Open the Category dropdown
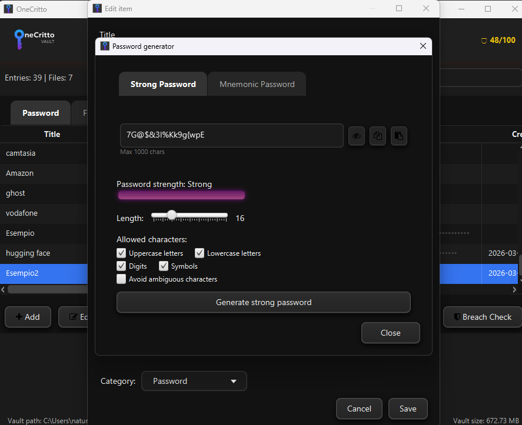Screen dimensions: 522x425 point(194,381)
